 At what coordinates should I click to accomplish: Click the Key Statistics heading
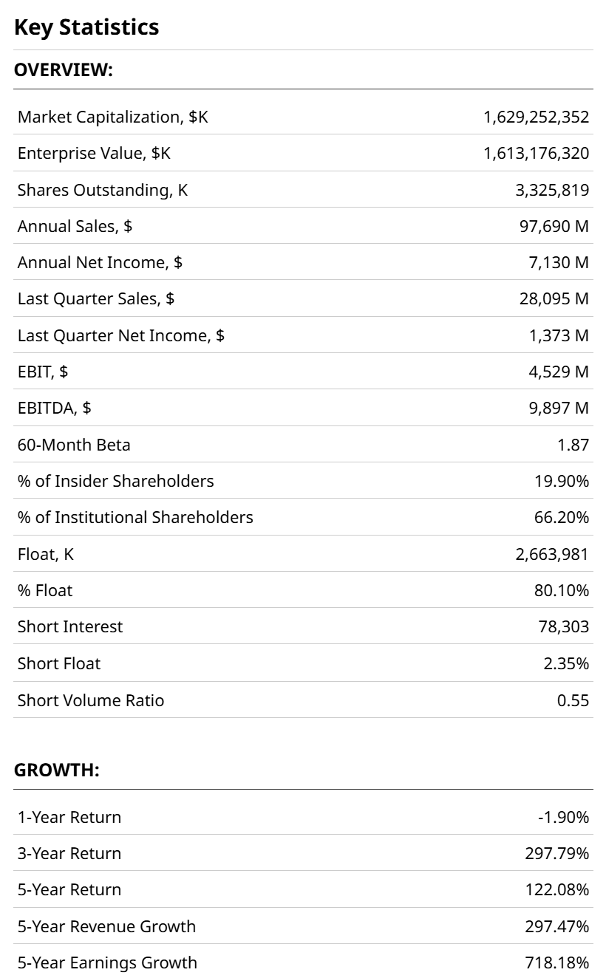[86, 27]
